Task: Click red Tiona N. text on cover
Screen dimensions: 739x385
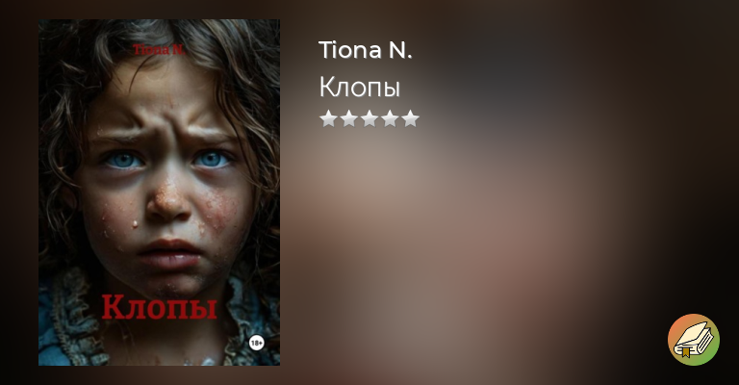Action: pos(160,49)
